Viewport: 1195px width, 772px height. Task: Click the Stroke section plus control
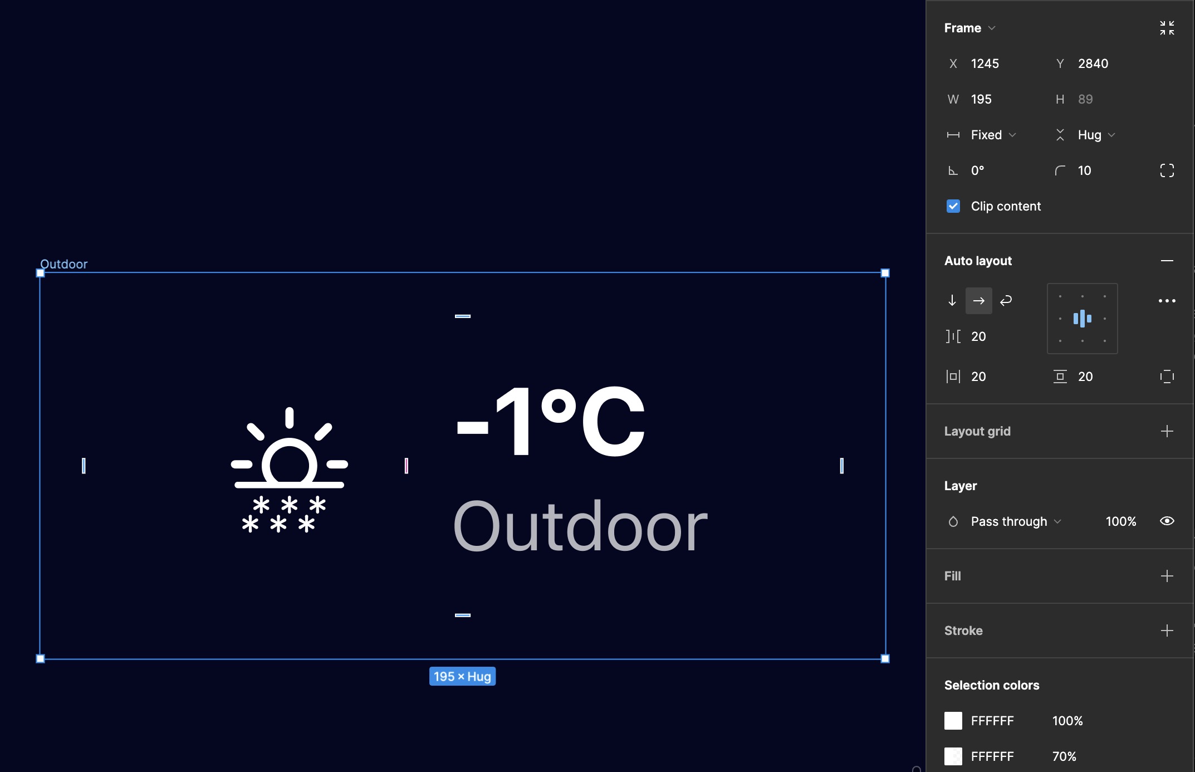[x=1168, y=630]
